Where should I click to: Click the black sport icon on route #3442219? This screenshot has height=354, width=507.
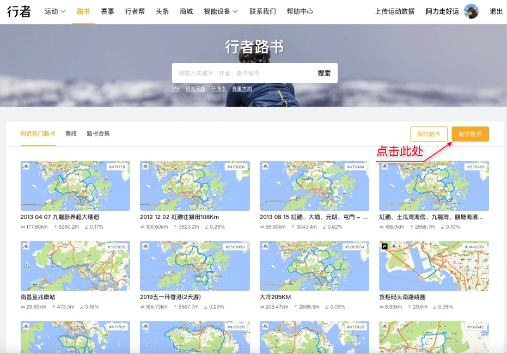click(x=384, y=247)
